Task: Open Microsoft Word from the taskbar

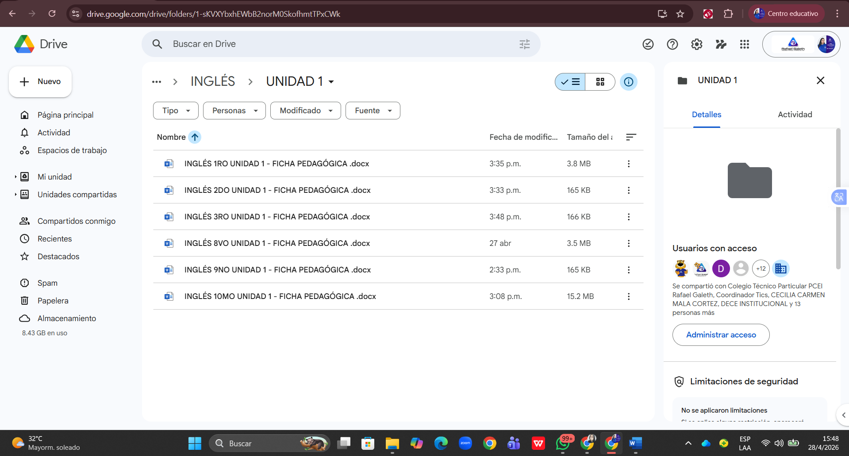Action: pos(635,443)
